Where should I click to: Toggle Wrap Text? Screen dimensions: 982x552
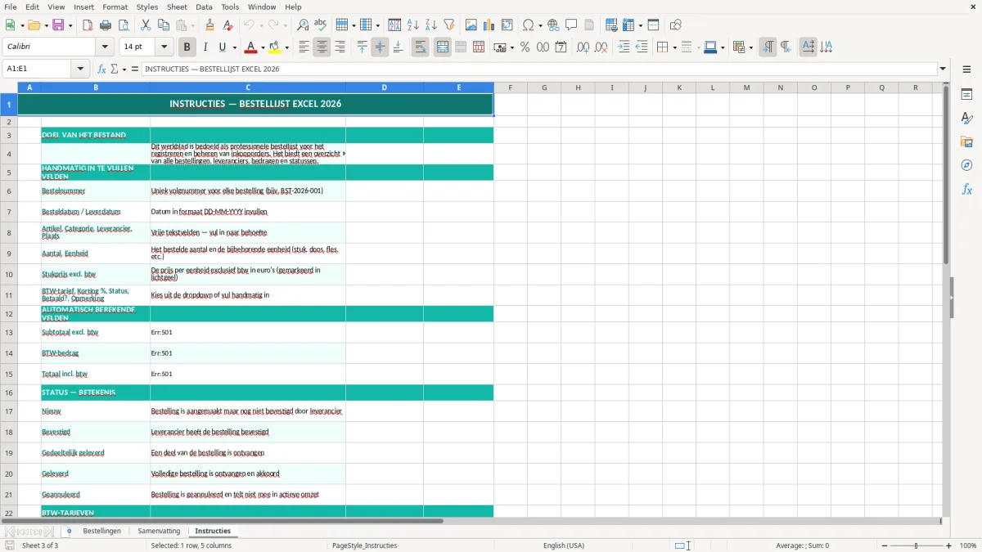pos(420,47)
